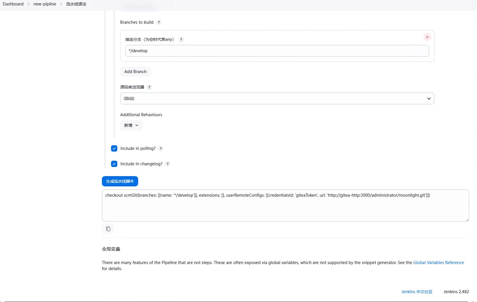Open help for Include in polling

click(x=161, y=148)
